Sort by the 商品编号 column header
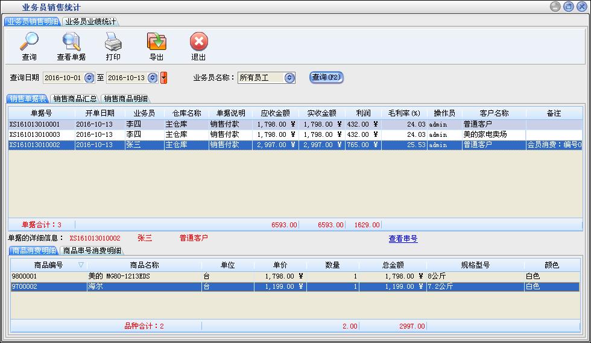 click(48, 265)
